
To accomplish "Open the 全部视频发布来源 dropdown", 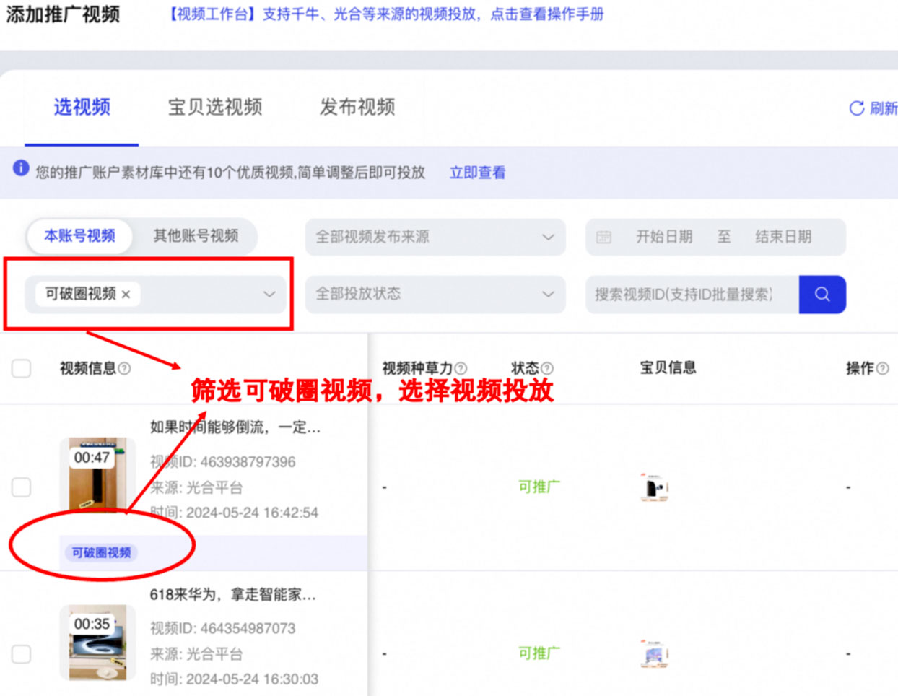I will pyautogui.click(x=435, y=237).
